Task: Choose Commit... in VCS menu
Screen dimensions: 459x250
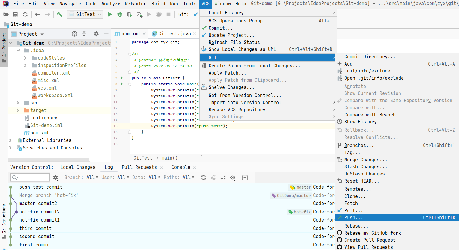Action: tap(268, 28)
